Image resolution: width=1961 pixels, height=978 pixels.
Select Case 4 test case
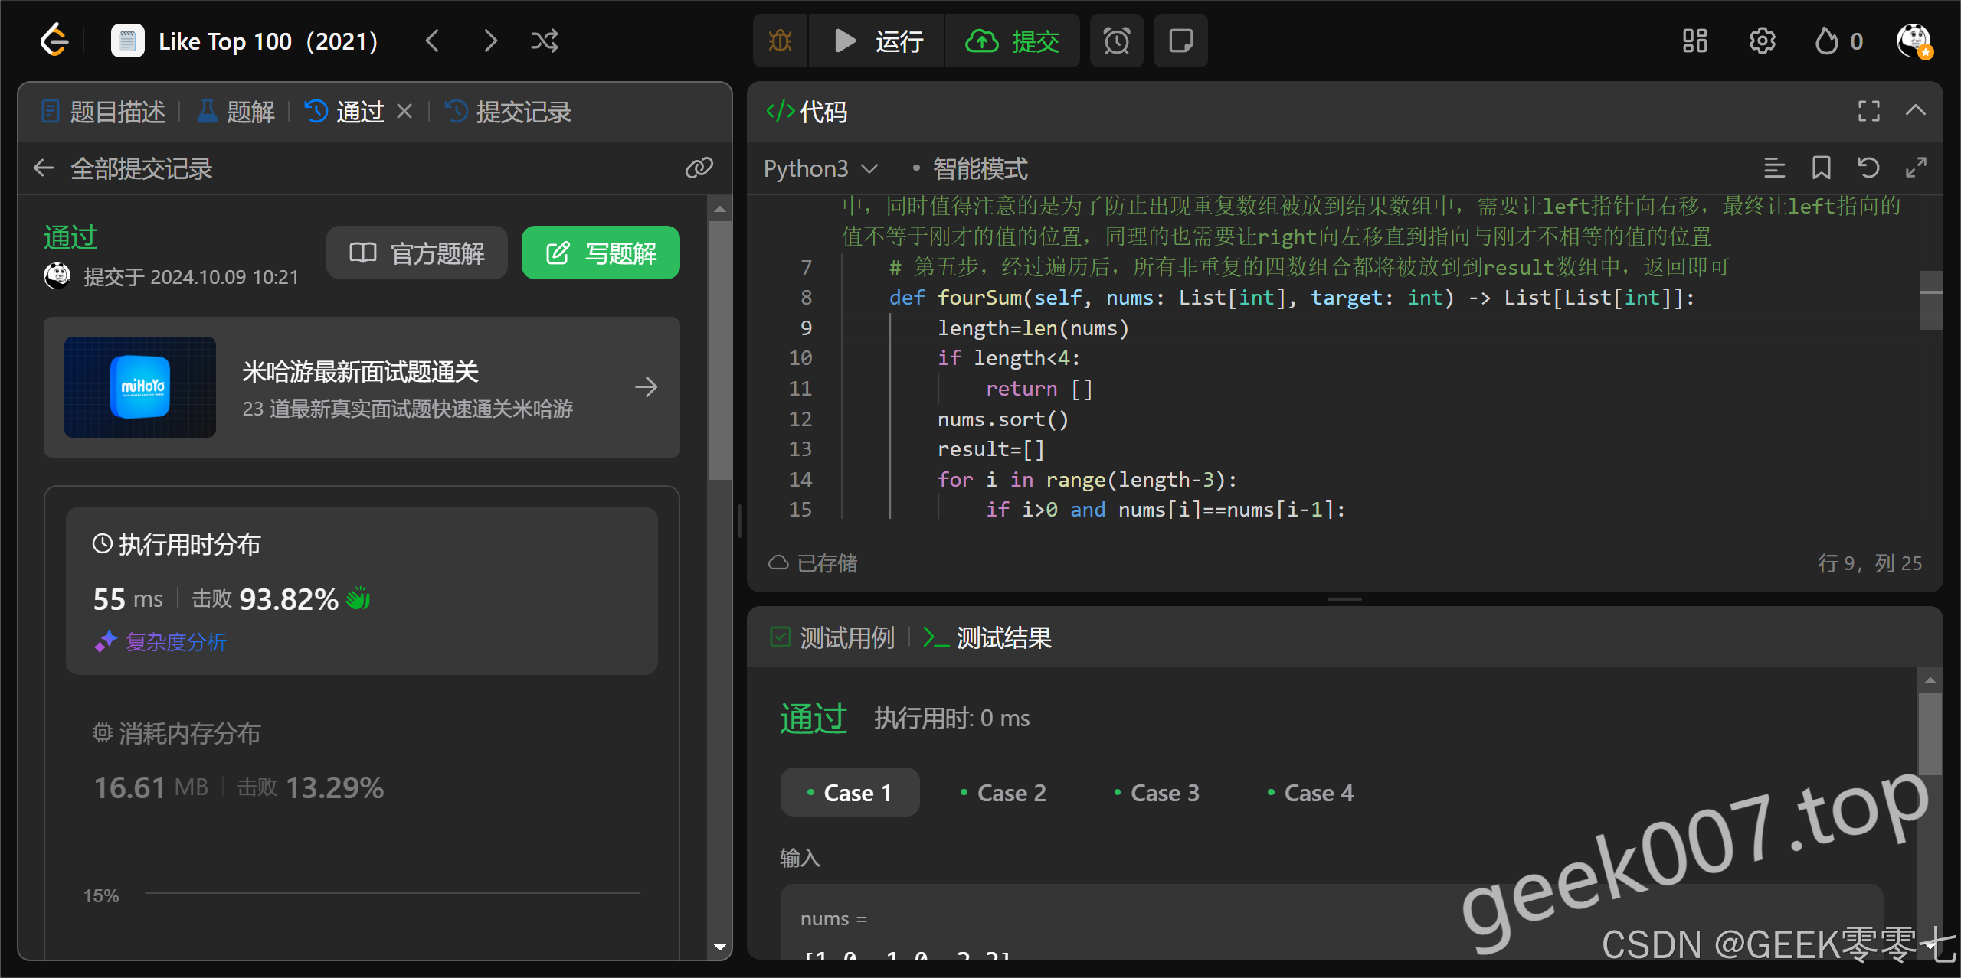(x=1310, y=793)
